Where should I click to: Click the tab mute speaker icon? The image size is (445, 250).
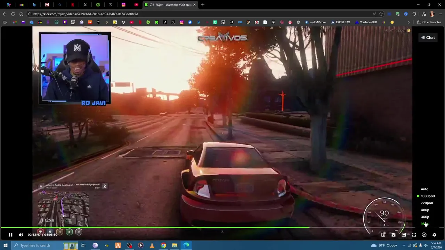pyautogui.click(x=152, y=5)
